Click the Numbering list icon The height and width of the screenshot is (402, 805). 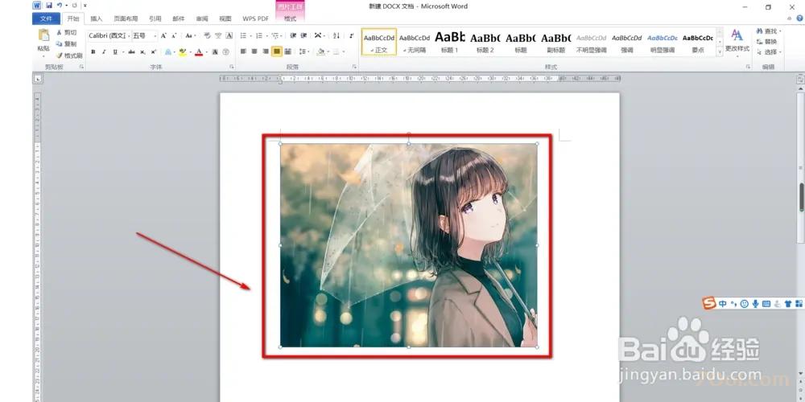pyautogui.click(x=259, y=35)
